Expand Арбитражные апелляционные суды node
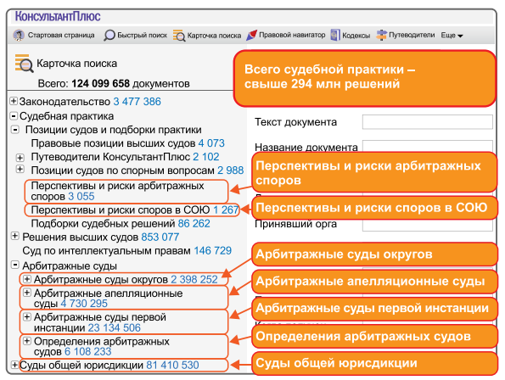Viewport: 505px width, 380px height. 27,293
